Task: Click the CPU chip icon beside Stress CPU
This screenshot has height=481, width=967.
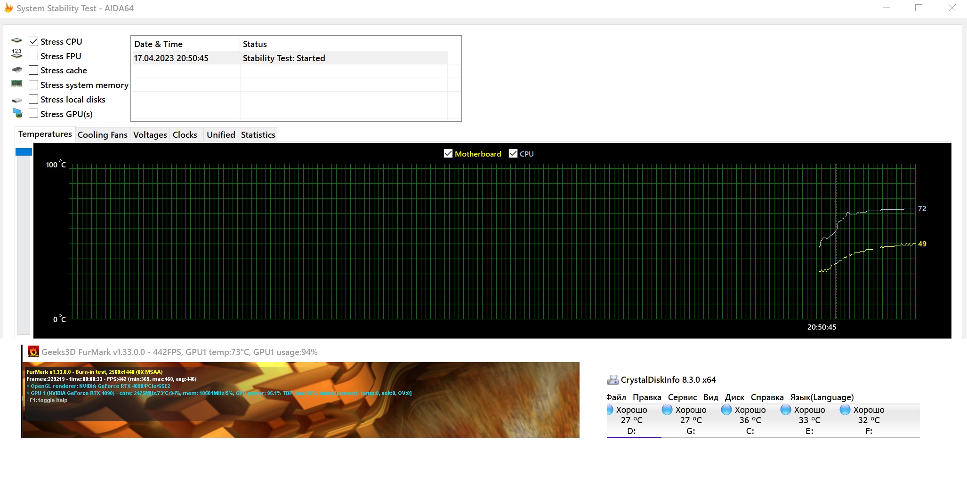Action: point(17,41)
